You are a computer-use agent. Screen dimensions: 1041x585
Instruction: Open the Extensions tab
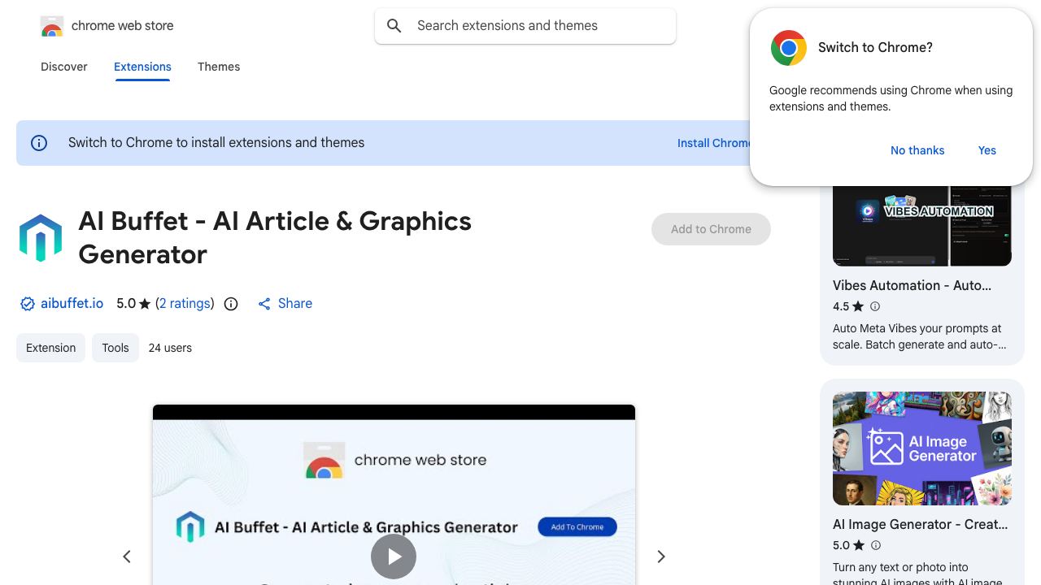(142, 67)
